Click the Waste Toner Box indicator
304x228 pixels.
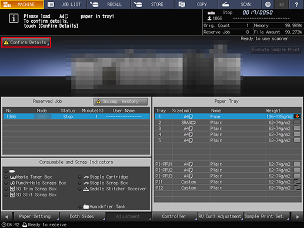click(x=6, y=177)
